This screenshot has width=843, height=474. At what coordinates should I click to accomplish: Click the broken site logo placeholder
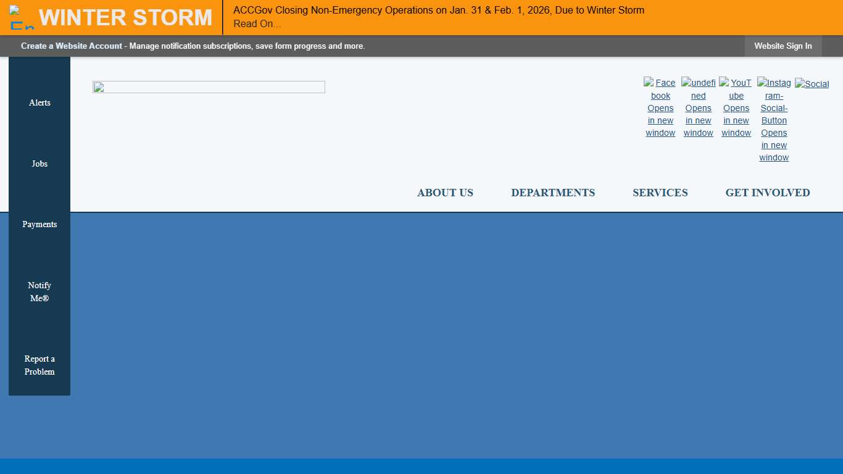(x=209, y=86)
